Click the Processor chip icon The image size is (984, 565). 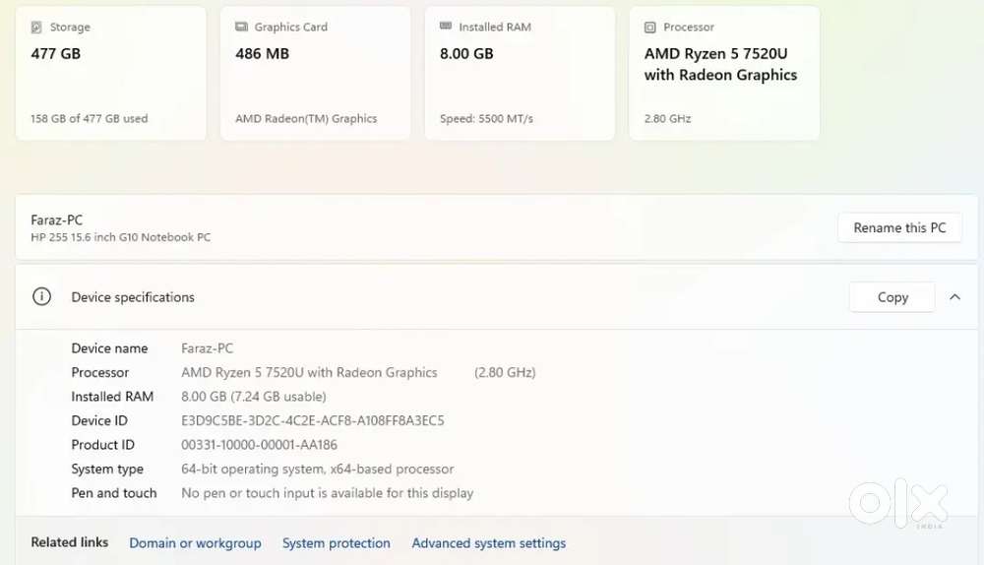click(x=650, y=27)
